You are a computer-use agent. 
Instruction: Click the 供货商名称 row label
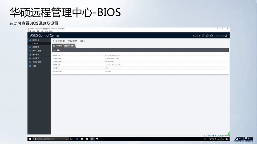(57, 65)
